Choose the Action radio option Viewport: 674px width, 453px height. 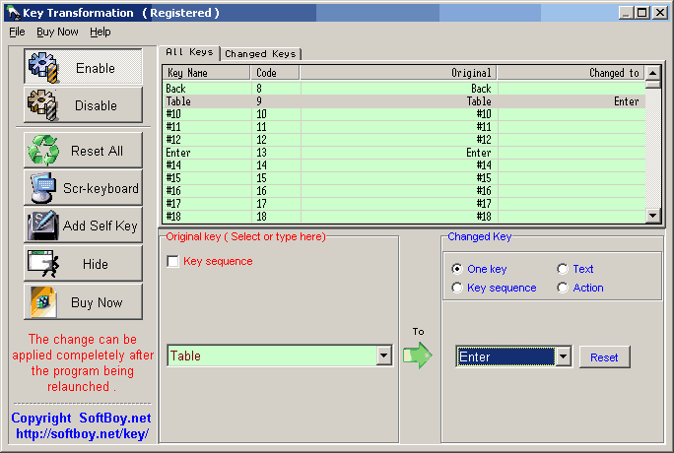pos(563,288)
